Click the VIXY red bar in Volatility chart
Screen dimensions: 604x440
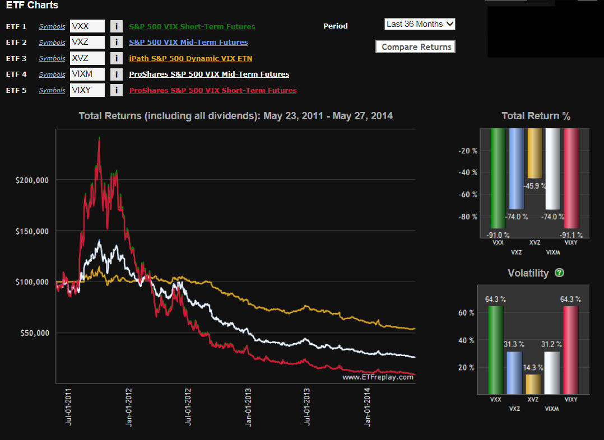point(570,349)
